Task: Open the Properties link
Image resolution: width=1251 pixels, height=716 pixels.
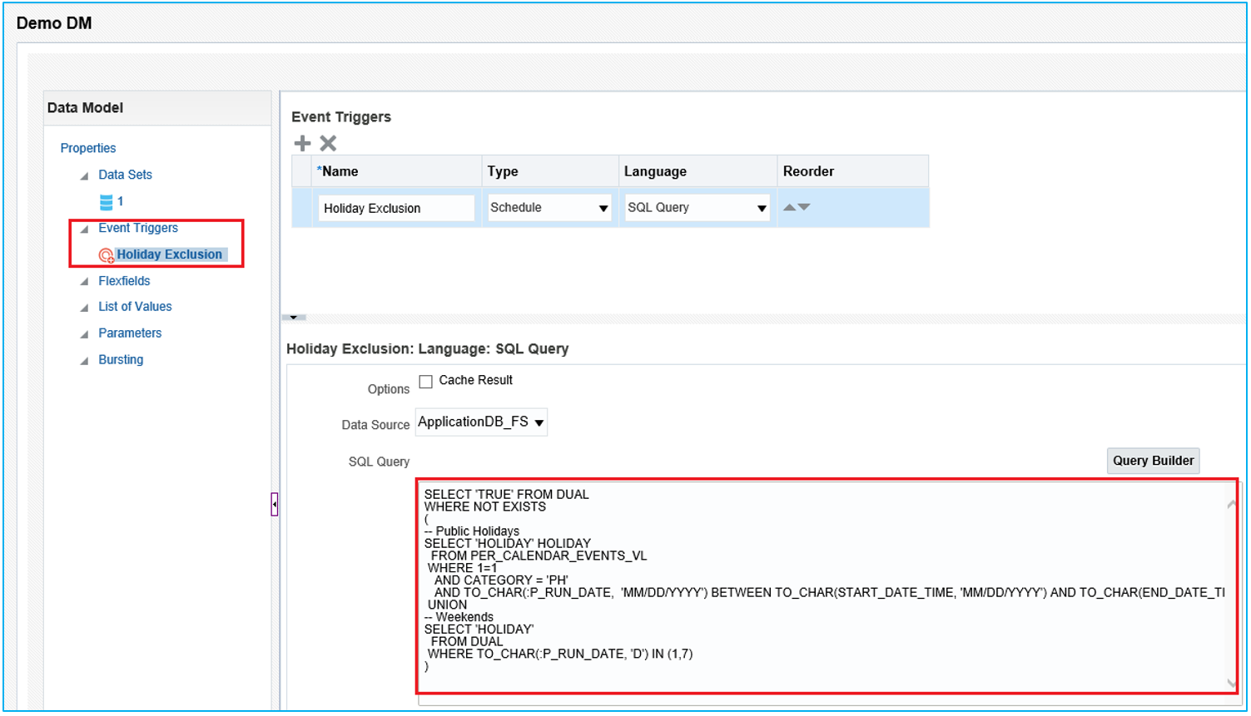Action: click(88, 148)
